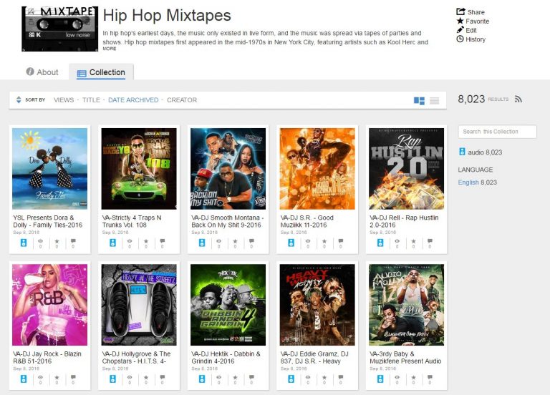The image size is (550, 395).
Task: Click the audio speaker icon in filters
Action: coord(462,152)
